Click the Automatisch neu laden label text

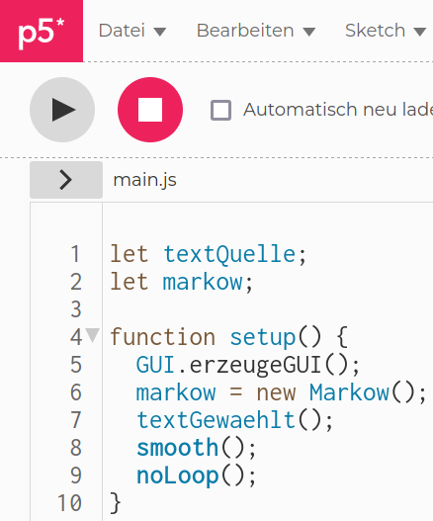pyautogui.click(x=338, y=110)
